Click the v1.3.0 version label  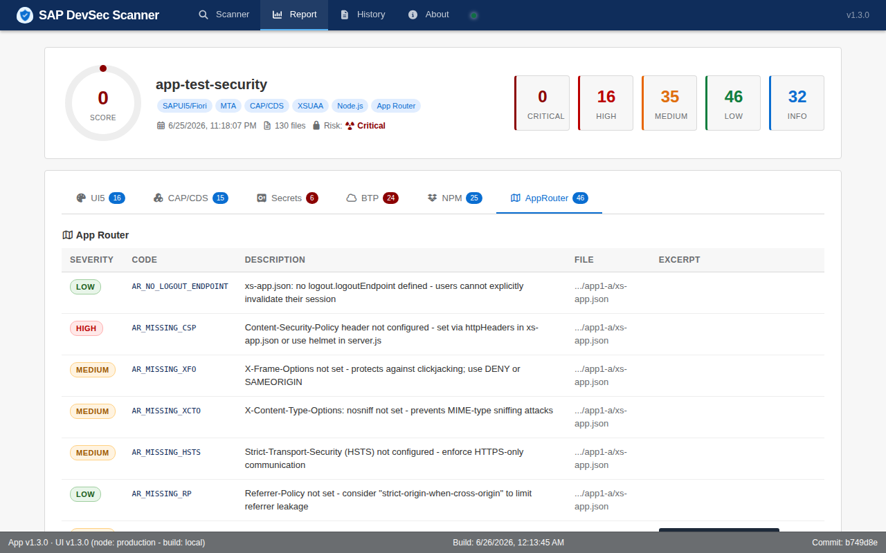tap(858, 15)
